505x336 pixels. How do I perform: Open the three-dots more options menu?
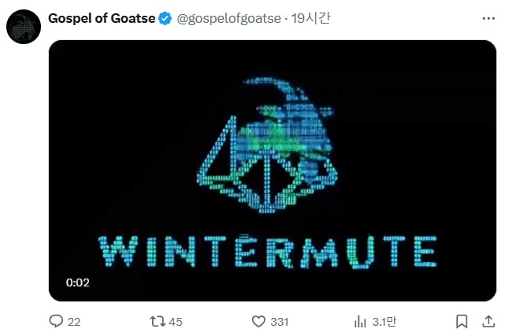(x=488, y=19)
